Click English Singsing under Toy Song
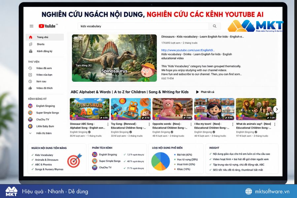 120,132
